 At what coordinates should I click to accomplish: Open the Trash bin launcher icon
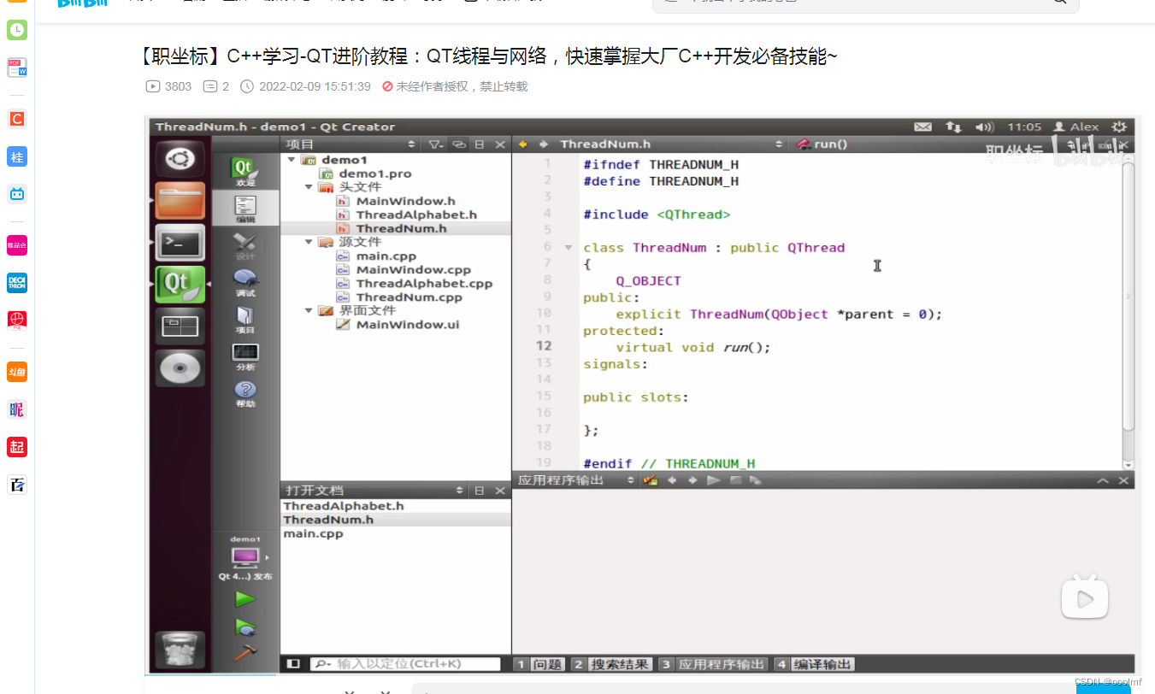180,650
